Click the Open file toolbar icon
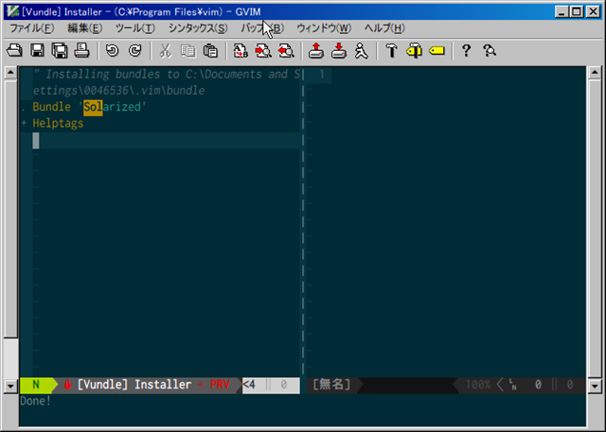 [x=14, y=50]
